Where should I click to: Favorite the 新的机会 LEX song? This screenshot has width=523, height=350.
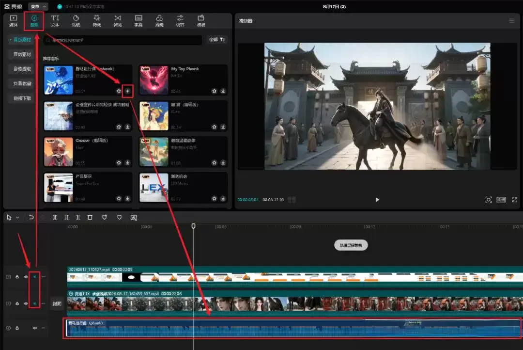(x=214, y=198)
